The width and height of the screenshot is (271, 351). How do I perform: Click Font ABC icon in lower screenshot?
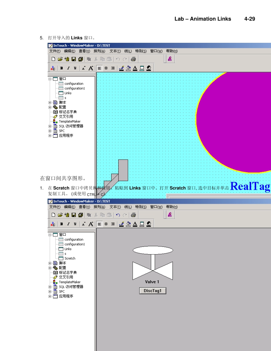tap(53, 224)
